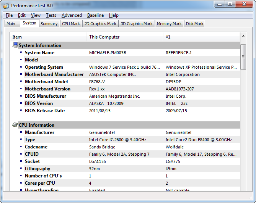This screenshot has height=203, width=256.
Task: Click the CPU Information chip icon
Action: tap(15, 125)
